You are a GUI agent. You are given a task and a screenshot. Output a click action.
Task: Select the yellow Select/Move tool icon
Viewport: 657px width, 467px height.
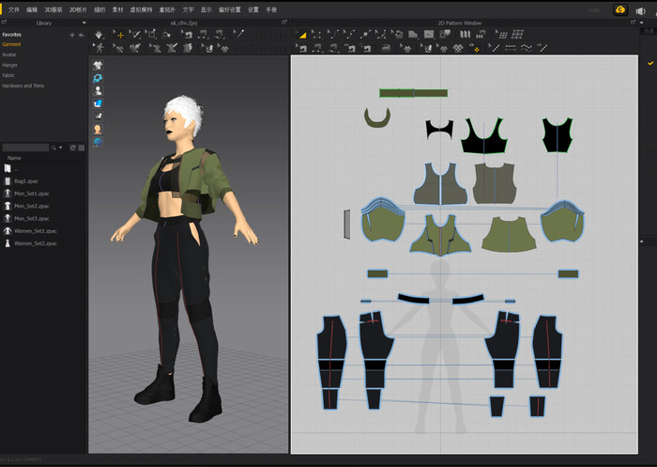point(119,35)
